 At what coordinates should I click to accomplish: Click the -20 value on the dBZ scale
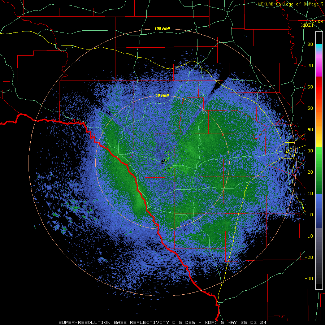[x=309, y=257]
